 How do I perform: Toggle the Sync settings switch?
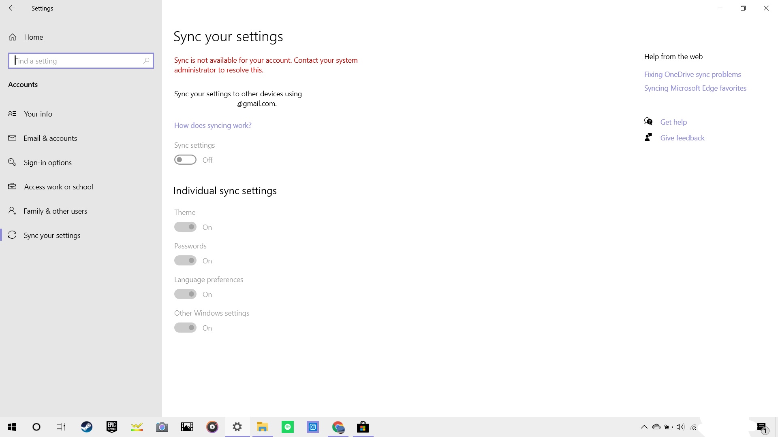pyautogui.click(x=185, y=160)
